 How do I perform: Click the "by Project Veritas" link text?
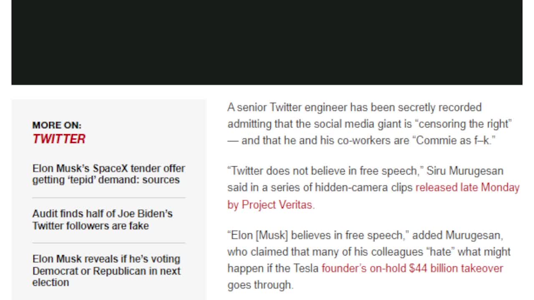271,205
